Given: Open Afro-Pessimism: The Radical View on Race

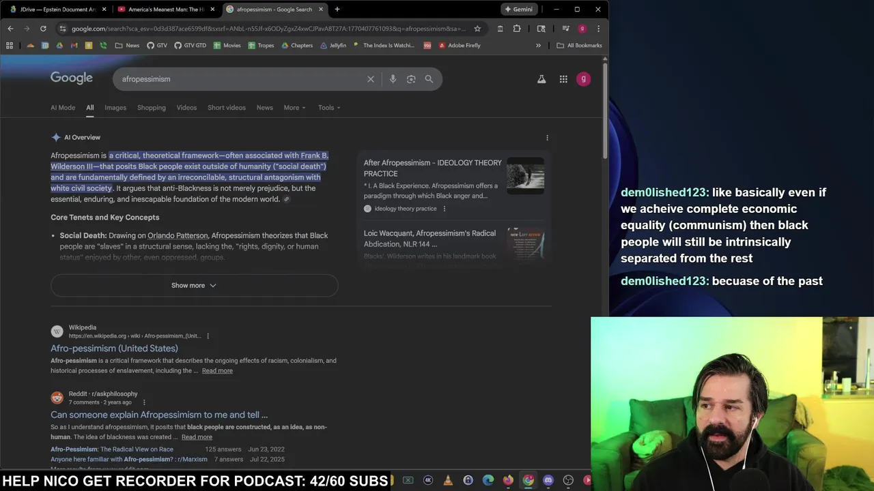Looking at the screenshot, I should coord(112,449).
